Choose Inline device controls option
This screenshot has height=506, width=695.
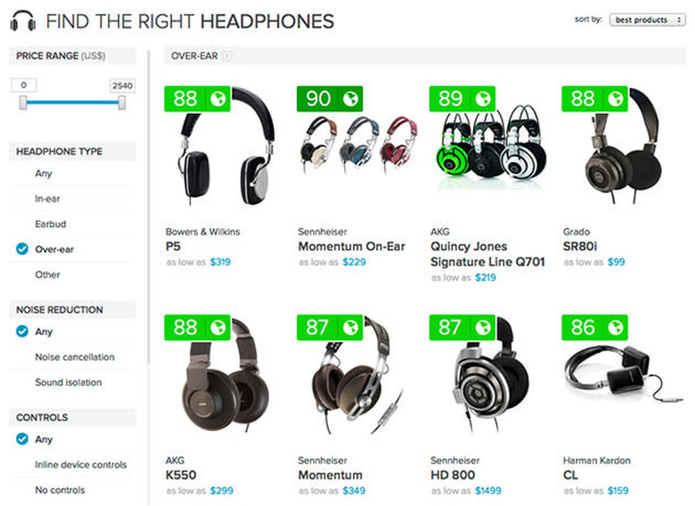point(81,464)
